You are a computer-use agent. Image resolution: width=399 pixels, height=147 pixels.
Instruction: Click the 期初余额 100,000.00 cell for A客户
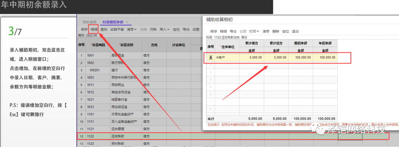point(300,58)
